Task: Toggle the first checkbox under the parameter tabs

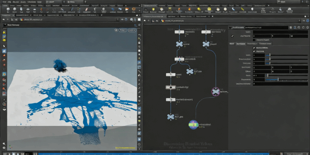Action: click(x=254, y=48)
